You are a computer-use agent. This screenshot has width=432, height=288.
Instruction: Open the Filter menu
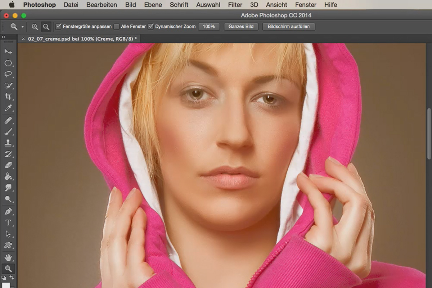pyautogui.click(x=235, y=5)
